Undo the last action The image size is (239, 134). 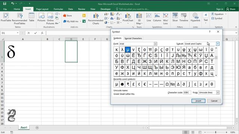(x=12, y=3)
